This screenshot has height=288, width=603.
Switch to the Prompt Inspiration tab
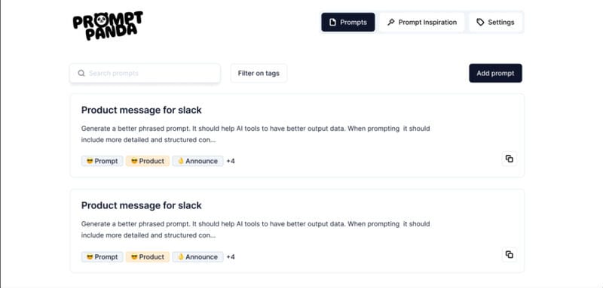coord(422,23)
